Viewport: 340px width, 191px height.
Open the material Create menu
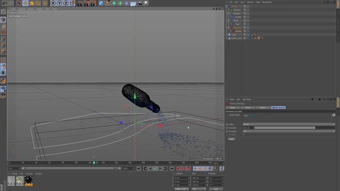click(14, 173)
